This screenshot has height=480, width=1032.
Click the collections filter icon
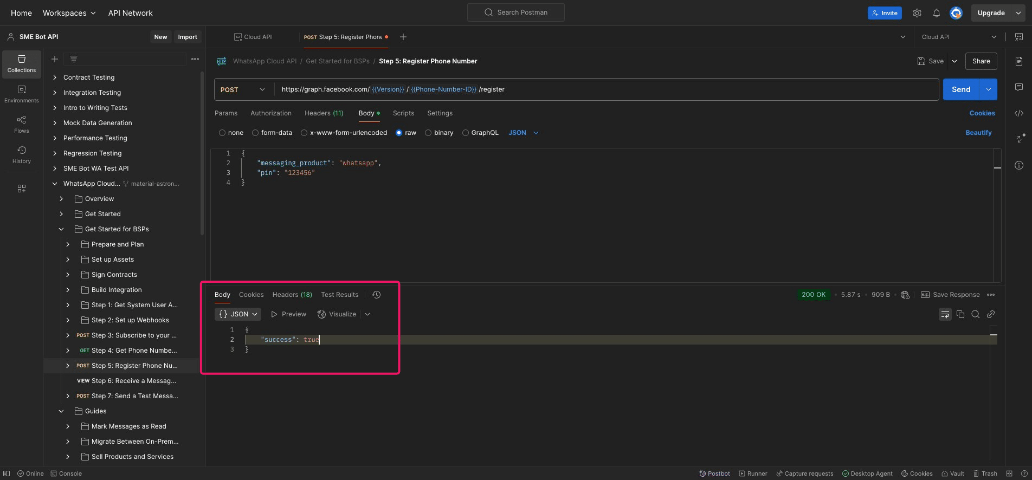(x=74, y=59)
